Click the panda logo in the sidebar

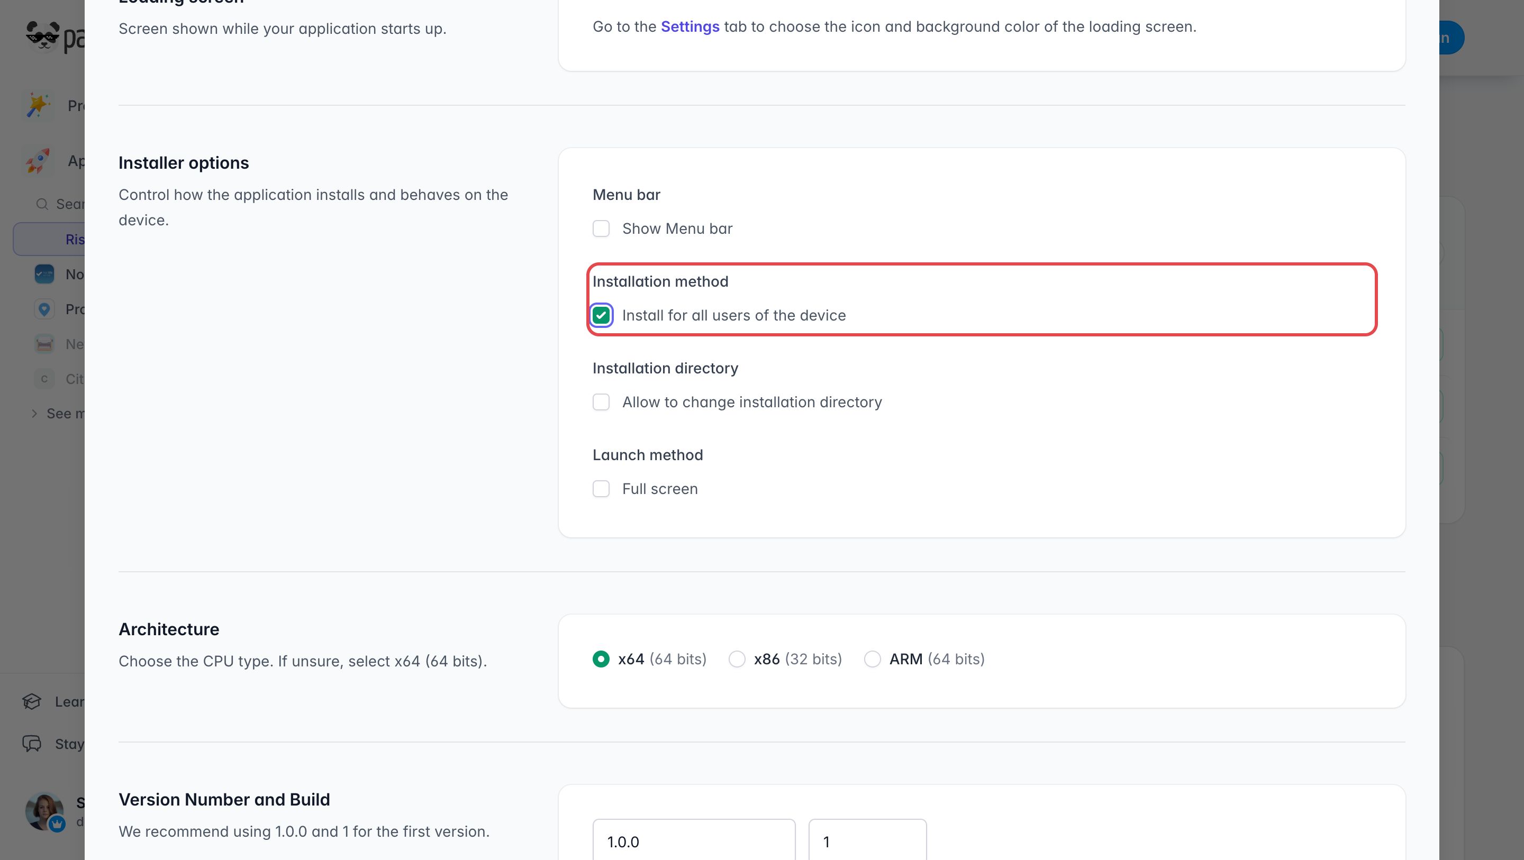coord(42,36)
